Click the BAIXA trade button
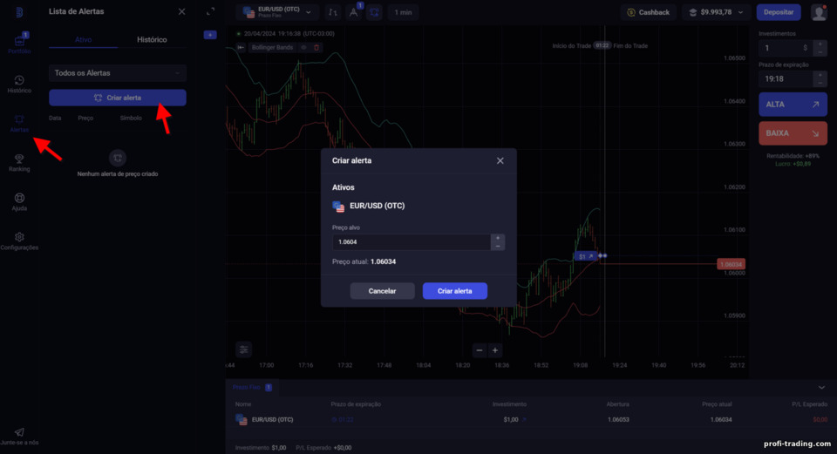 coord(793,133)
